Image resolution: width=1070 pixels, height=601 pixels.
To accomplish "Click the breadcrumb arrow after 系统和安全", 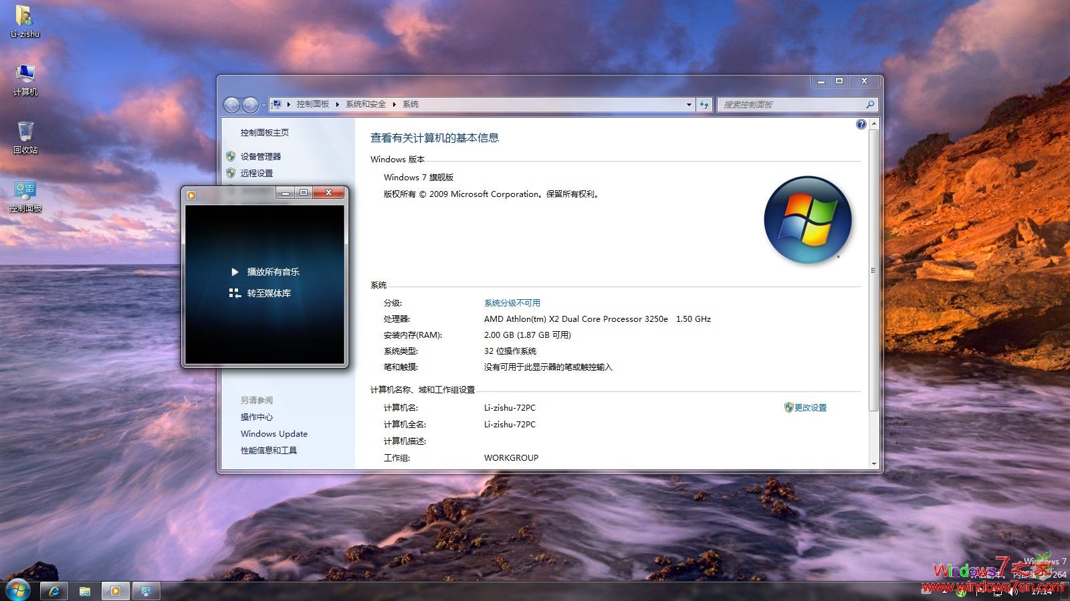I will [x=394, y=104].
